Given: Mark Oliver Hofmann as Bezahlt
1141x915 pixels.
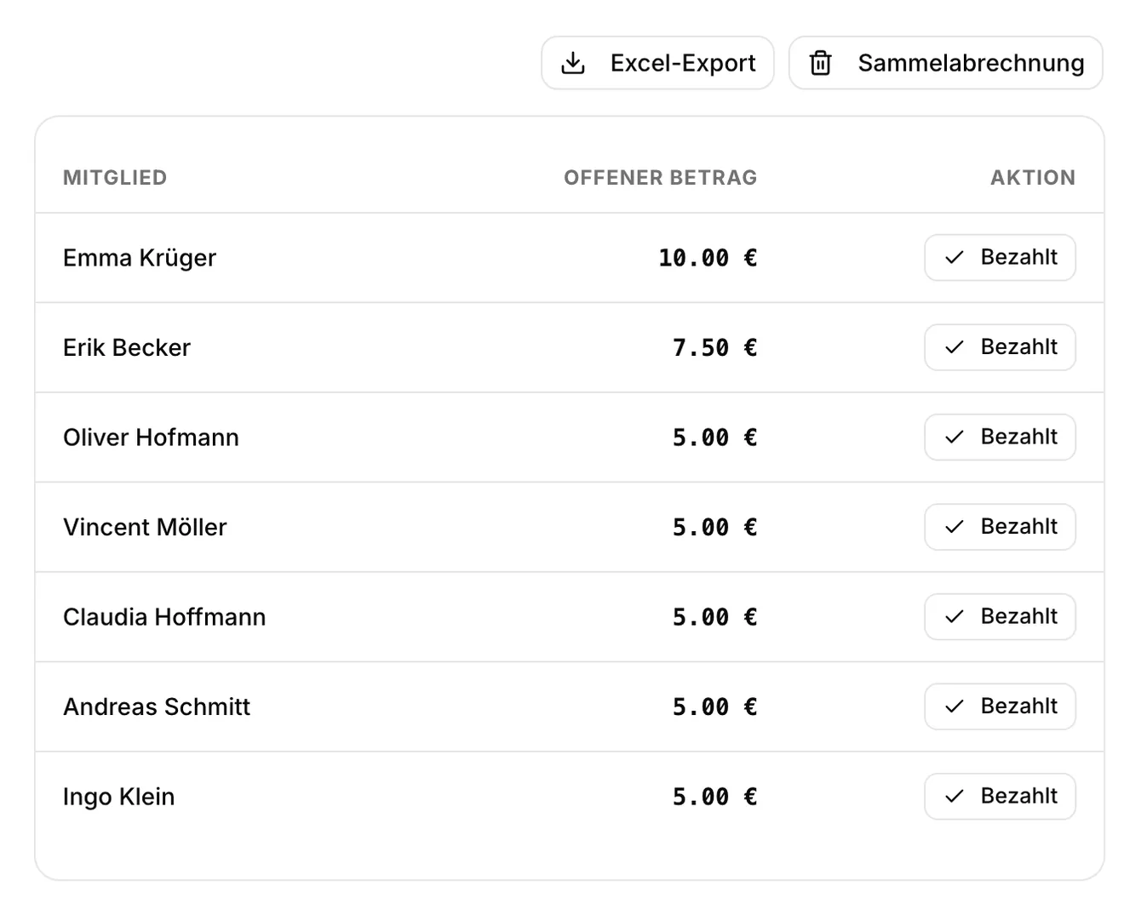Looking at the screenshot, I should [x=1000, y=437].
